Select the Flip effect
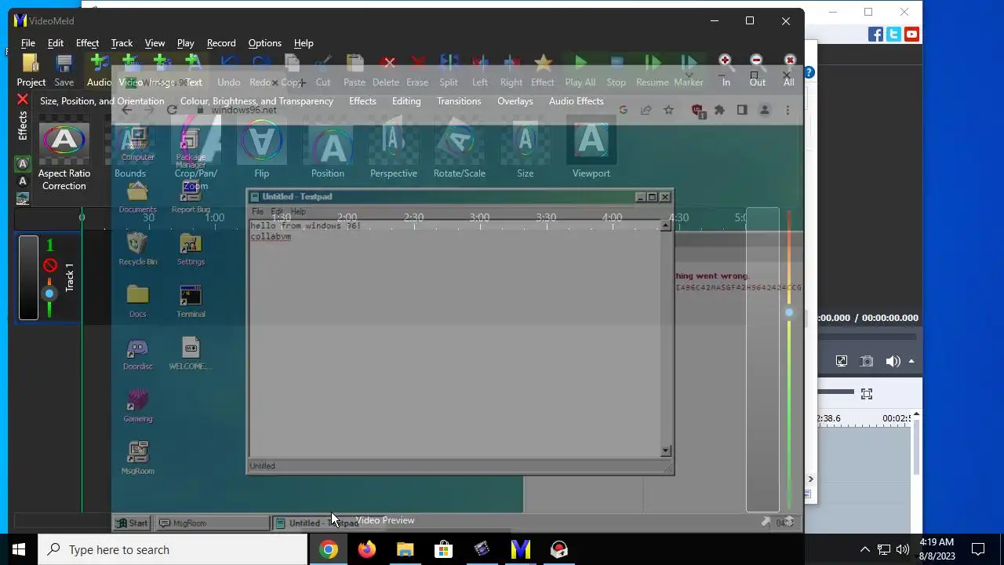Screen dimensions: 1004x565 point(262,149)
